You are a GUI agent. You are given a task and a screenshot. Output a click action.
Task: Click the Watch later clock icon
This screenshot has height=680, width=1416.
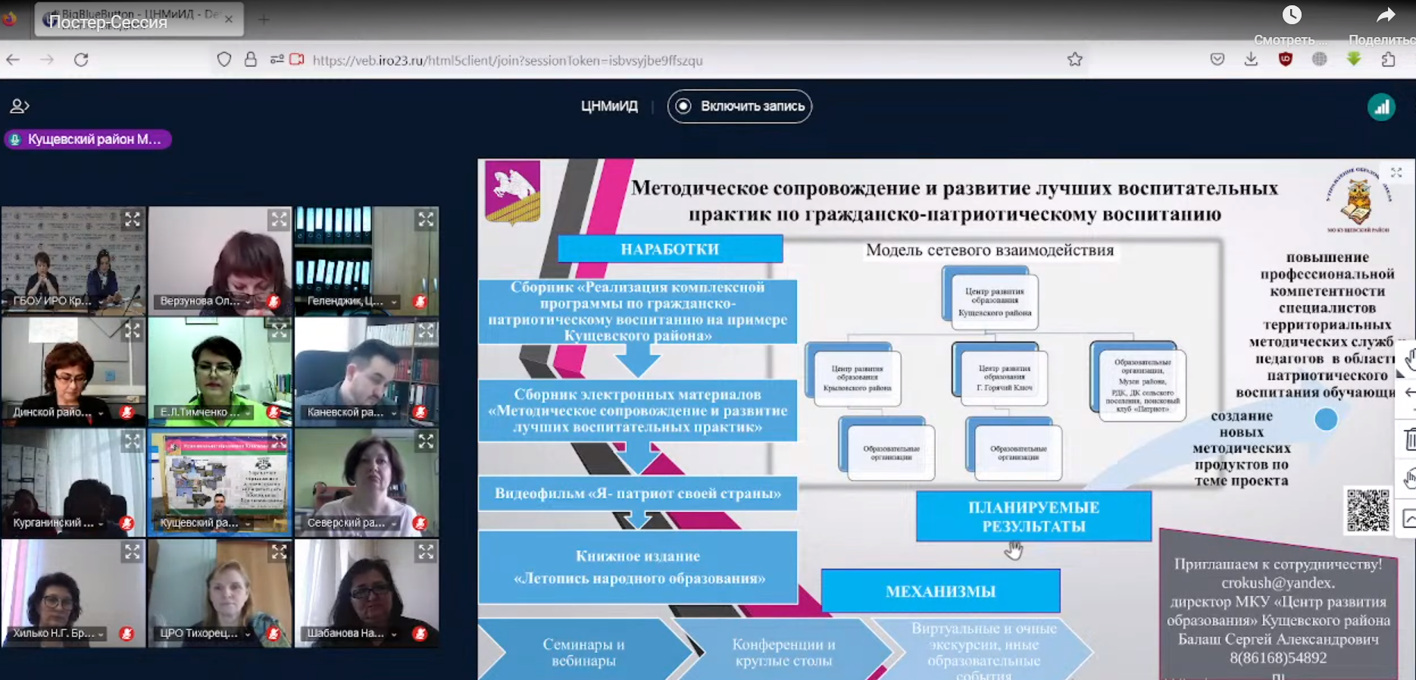[x=1291, y=15]
